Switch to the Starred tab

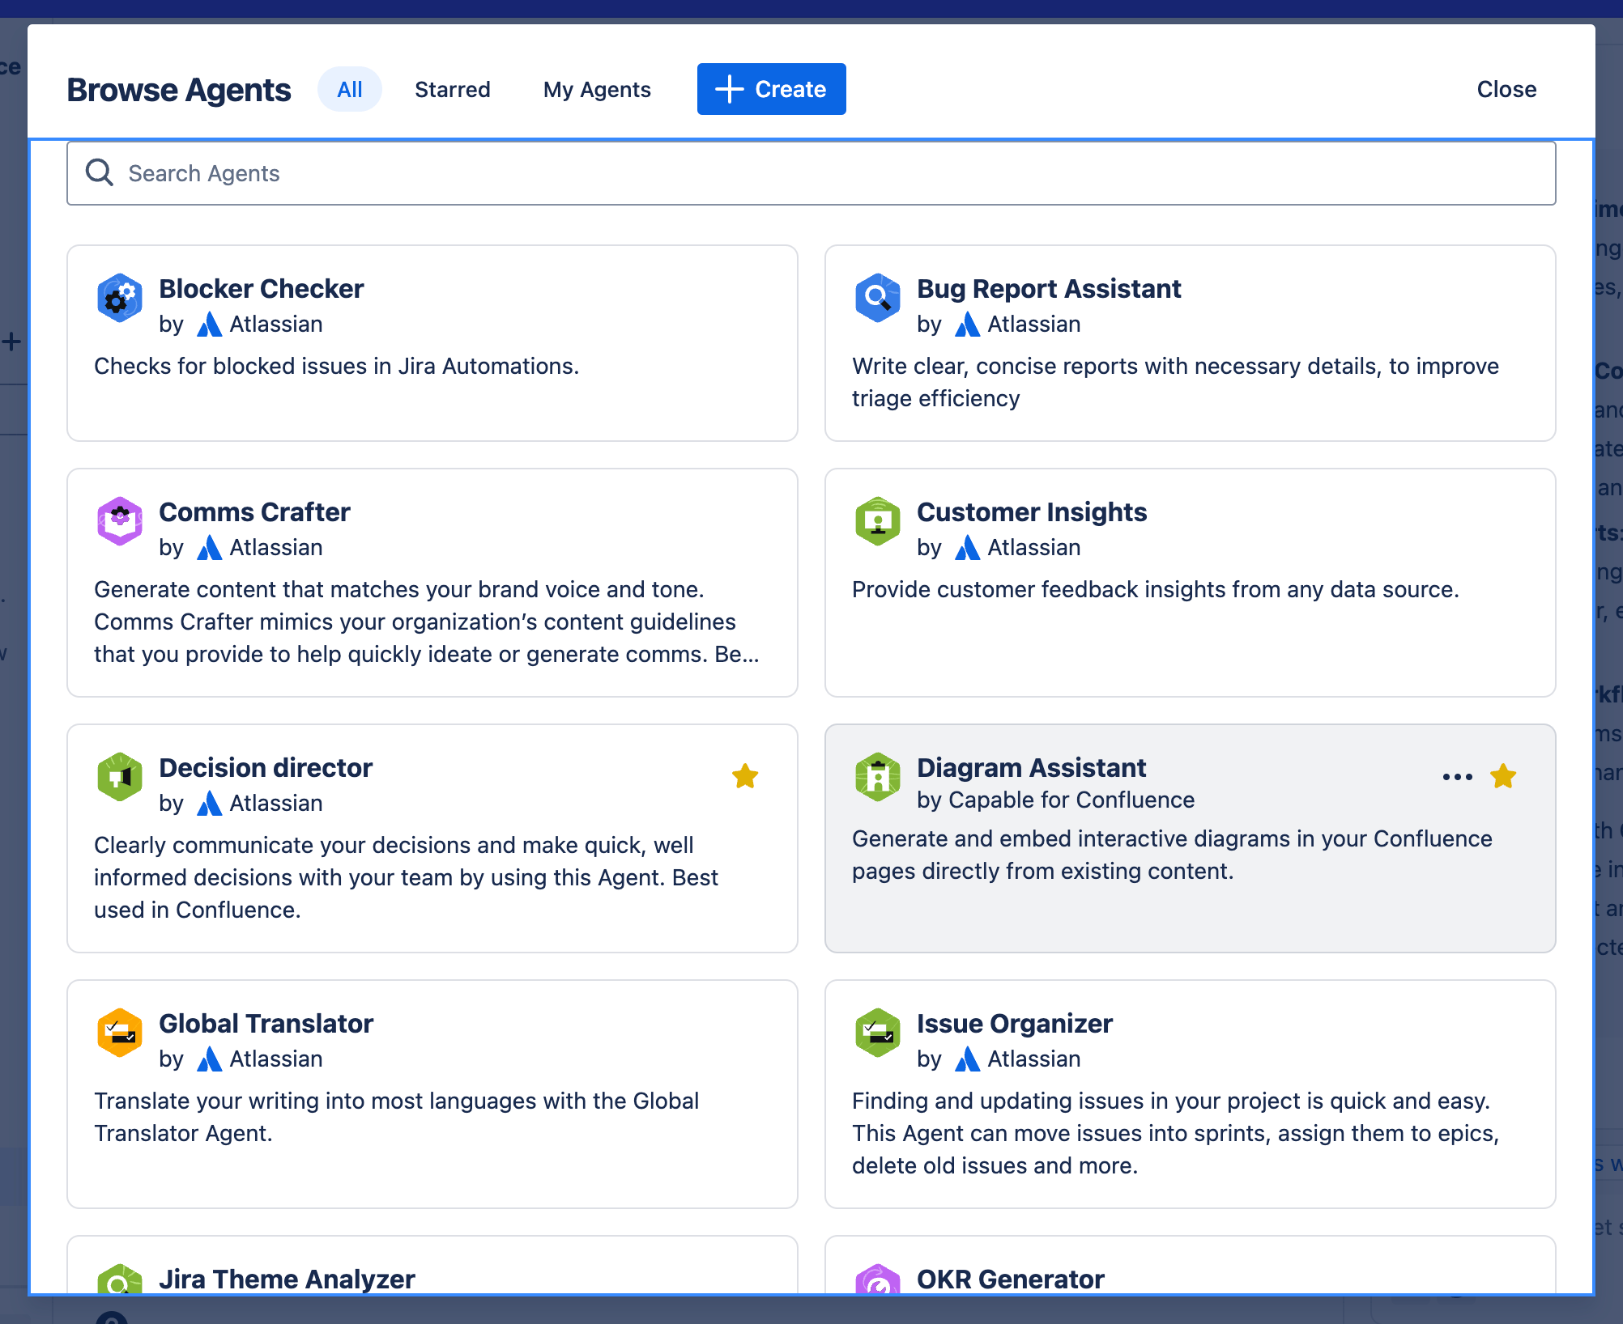coord(452,89)
